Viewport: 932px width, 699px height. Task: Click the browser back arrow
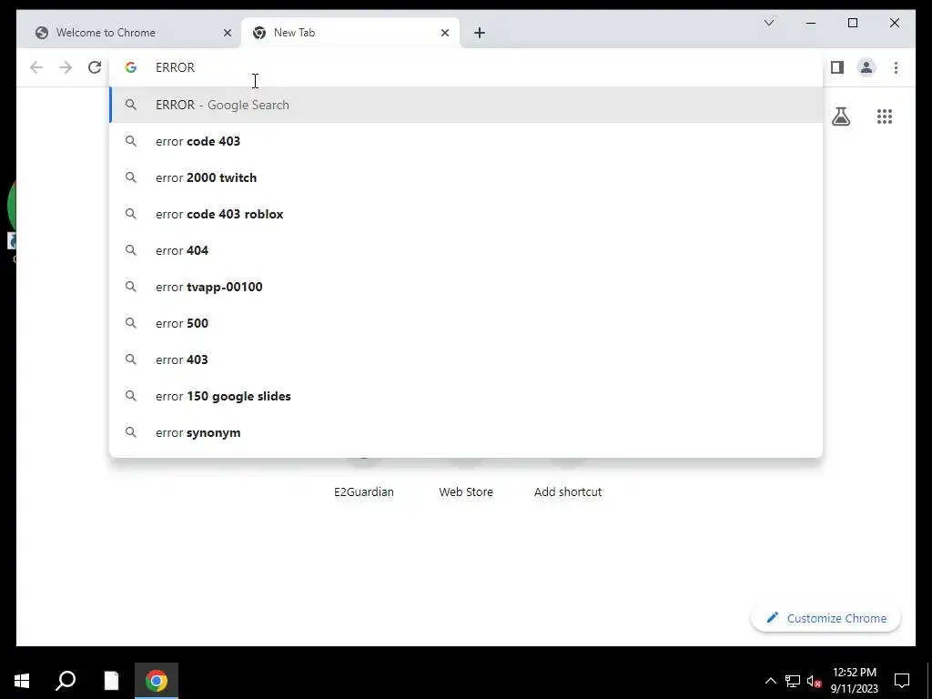[x=36, y=67]
